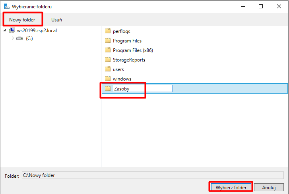Select the StorageReports folder name
Screen dimensions: 289x194
129,60
